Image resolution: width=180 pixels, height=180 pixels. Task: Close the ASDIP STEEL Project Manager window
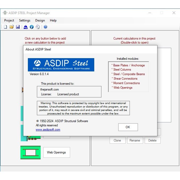[x=174, y=13]
